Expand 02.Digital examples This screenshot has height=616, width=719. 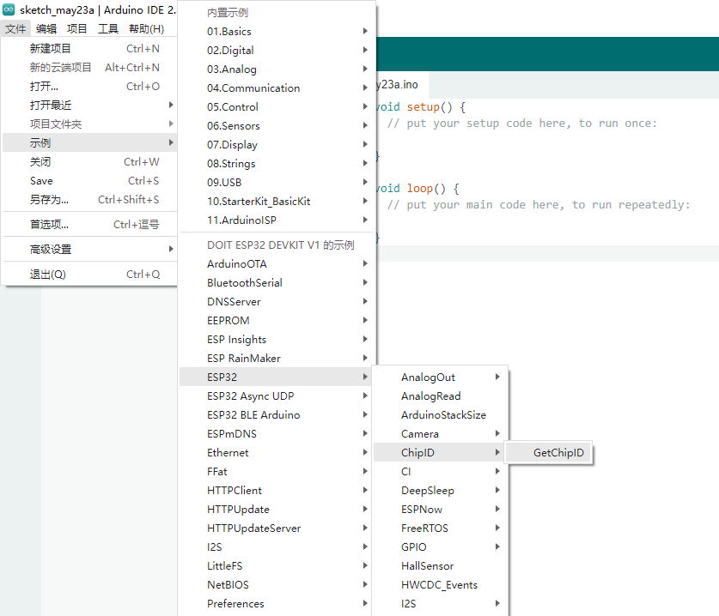277,50
